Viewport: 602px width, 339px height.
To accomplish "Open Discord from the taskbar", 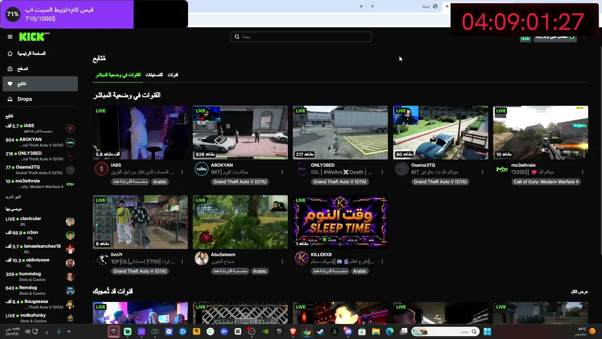I will click(348, 331).
